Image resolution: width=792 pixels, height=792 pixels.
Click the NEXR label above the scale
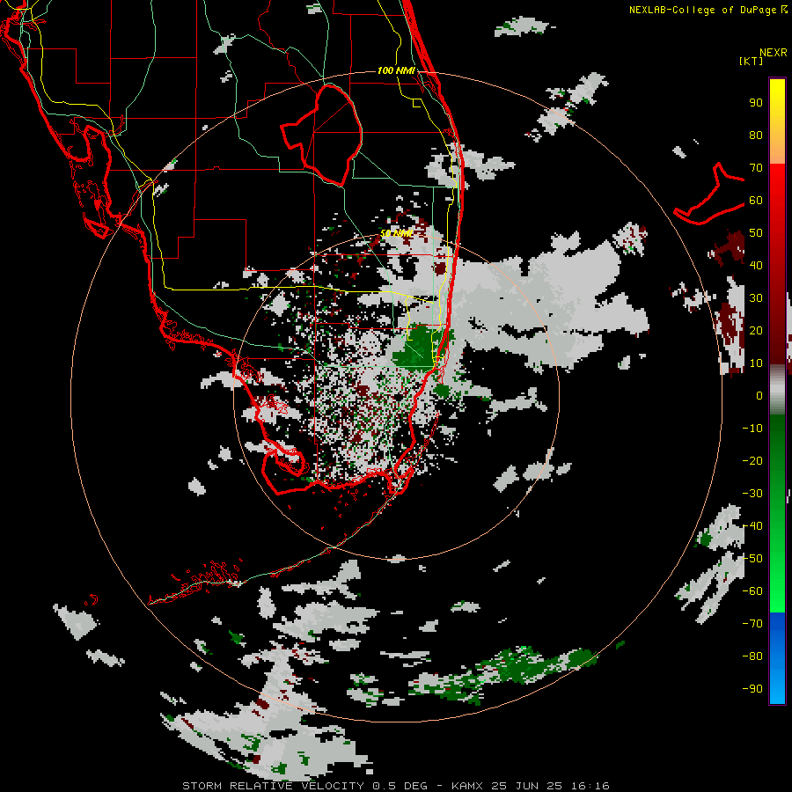774,53
